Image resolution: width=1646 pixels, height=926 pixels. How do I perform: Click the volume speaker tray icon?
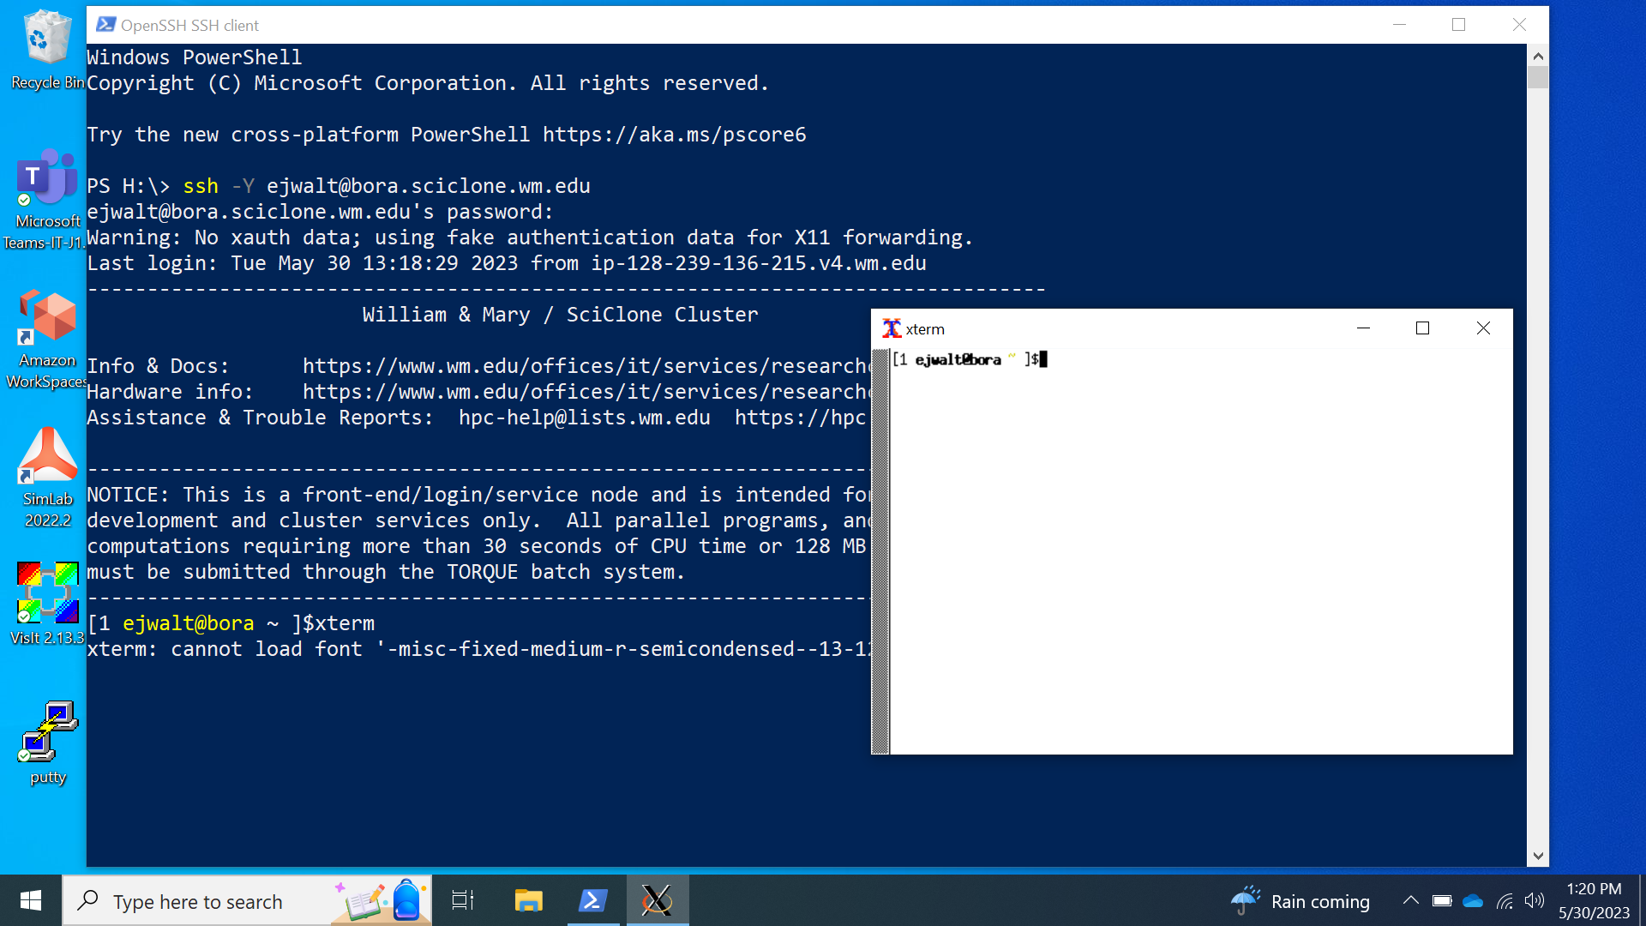pyautogui.click(x=1535, y=900)
